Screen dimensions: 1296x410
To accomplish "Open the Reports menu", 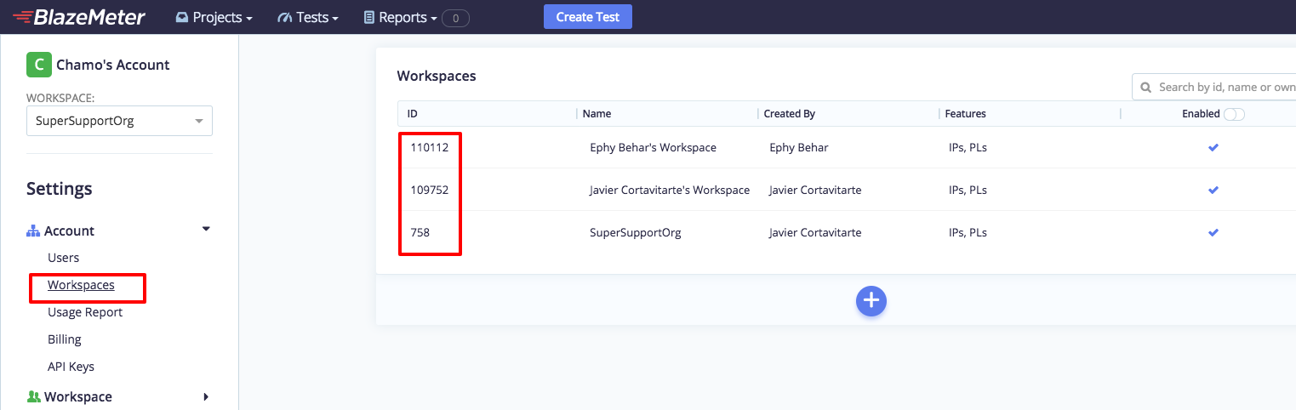I will click(401, 17).
